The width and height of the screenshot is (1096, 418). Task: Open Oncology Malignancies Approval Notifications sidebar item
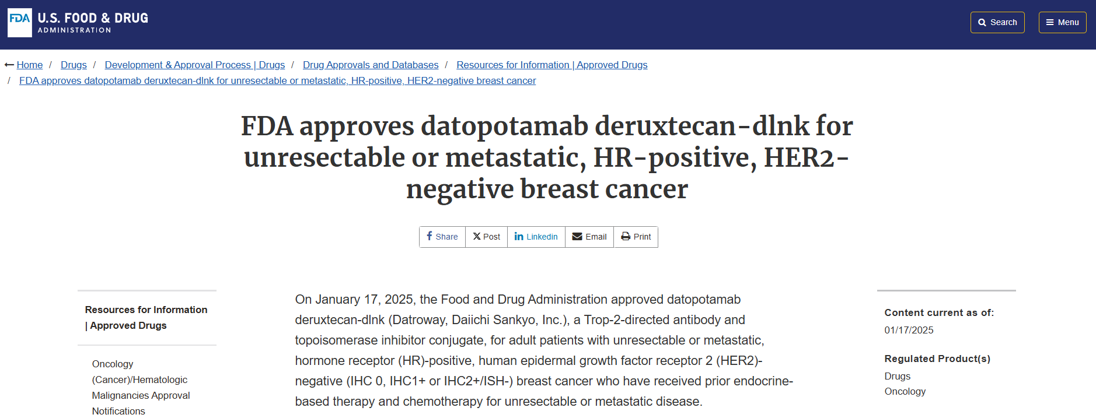(141, 387)
